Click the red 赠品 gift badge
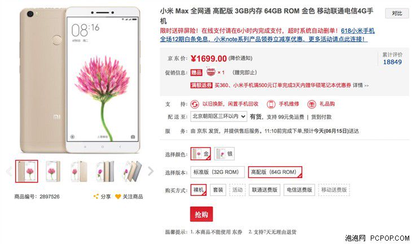412x244 pixels. (x=196, y=72)
